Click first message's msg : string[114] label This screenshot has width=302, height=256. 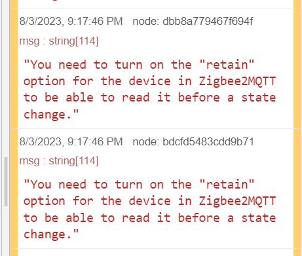(59, 41)
